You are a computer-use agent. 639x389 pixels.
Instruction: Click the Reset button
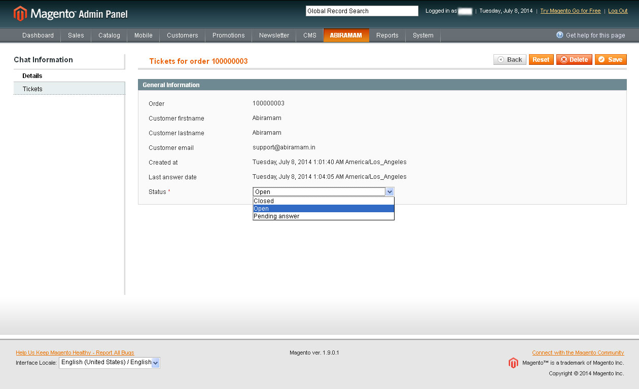[x=541, y=59]
